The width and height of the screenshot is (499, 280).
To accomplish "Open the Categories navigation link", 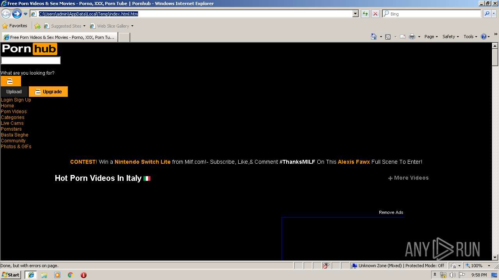I will pos(12,117).
